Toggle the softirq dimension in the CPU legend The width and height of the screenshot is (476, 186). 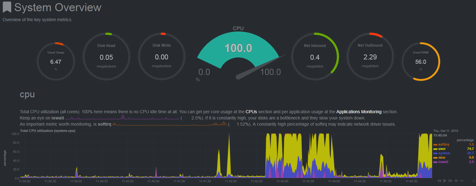pos(443,144)
